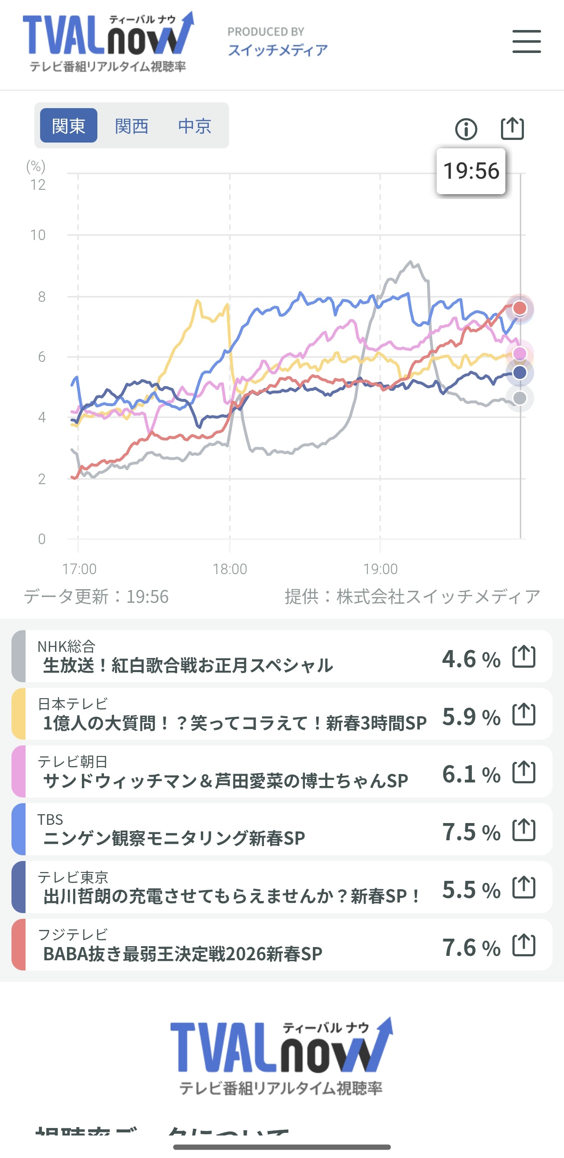Switch to the 関西 region tab

(131, 126)
